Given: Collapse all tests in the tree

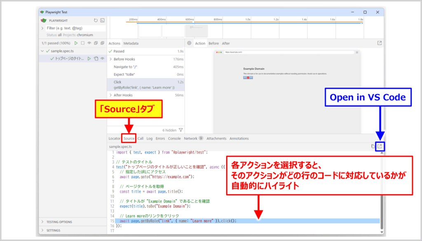Looking at the screenshot, I should click(x=96, y=43).
